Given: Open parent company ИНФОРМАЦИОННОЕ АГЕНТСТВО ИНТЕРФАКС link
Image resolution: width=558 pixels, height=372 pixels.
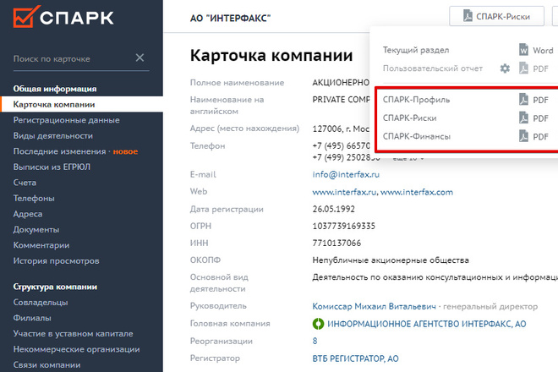Looking at the screenshot, I should click(x=427, y=324).
